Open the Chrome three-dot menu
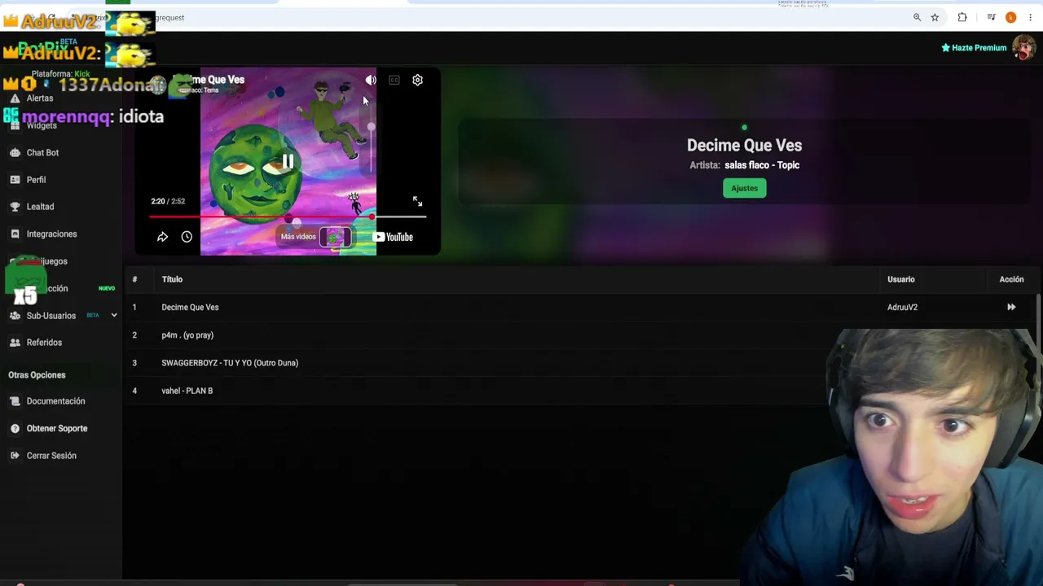Screen dimensions: 1043x586 pos(1030,17)
